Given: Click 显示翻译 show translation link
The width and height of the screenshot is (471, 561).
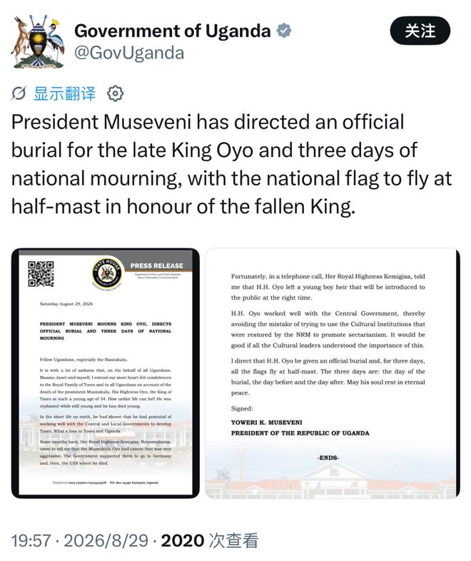Looking at the screenshot, I should (x=65, y=93).
